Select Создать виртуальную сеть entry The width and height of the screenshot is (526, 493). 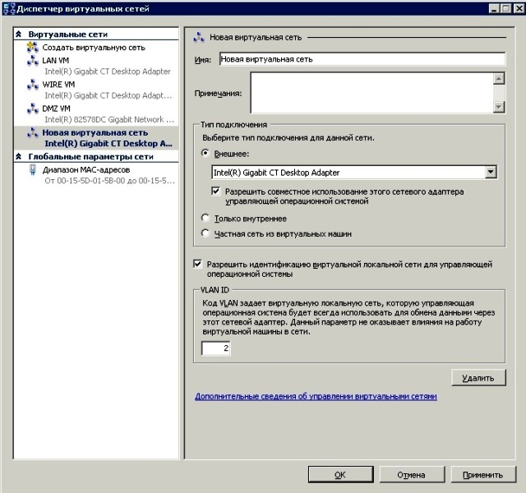click(x=94, y=48)
